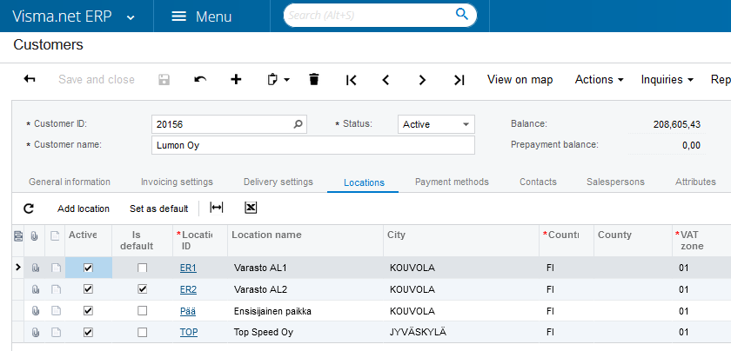Open note for ER1 row

click(56, 268)
